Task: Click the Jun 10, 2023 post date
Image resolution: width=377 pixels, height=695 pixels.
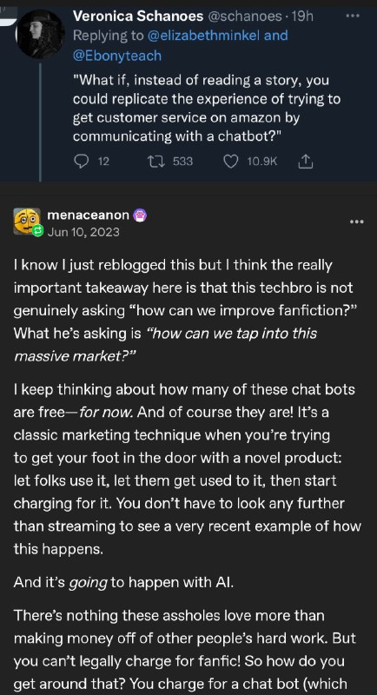Action: (83, 232)
